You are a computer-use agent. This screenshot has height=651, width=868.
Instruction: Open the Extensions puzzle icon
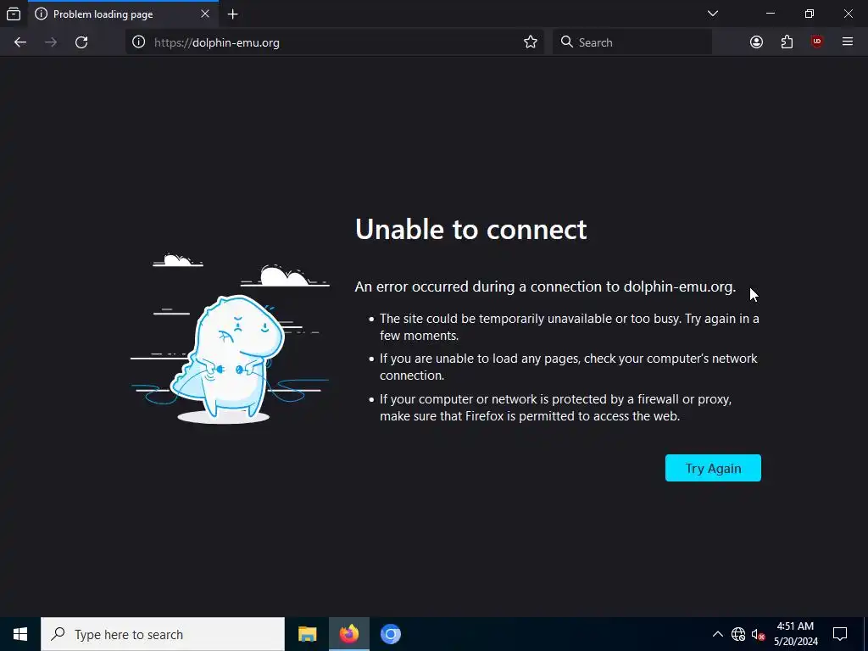787,42
